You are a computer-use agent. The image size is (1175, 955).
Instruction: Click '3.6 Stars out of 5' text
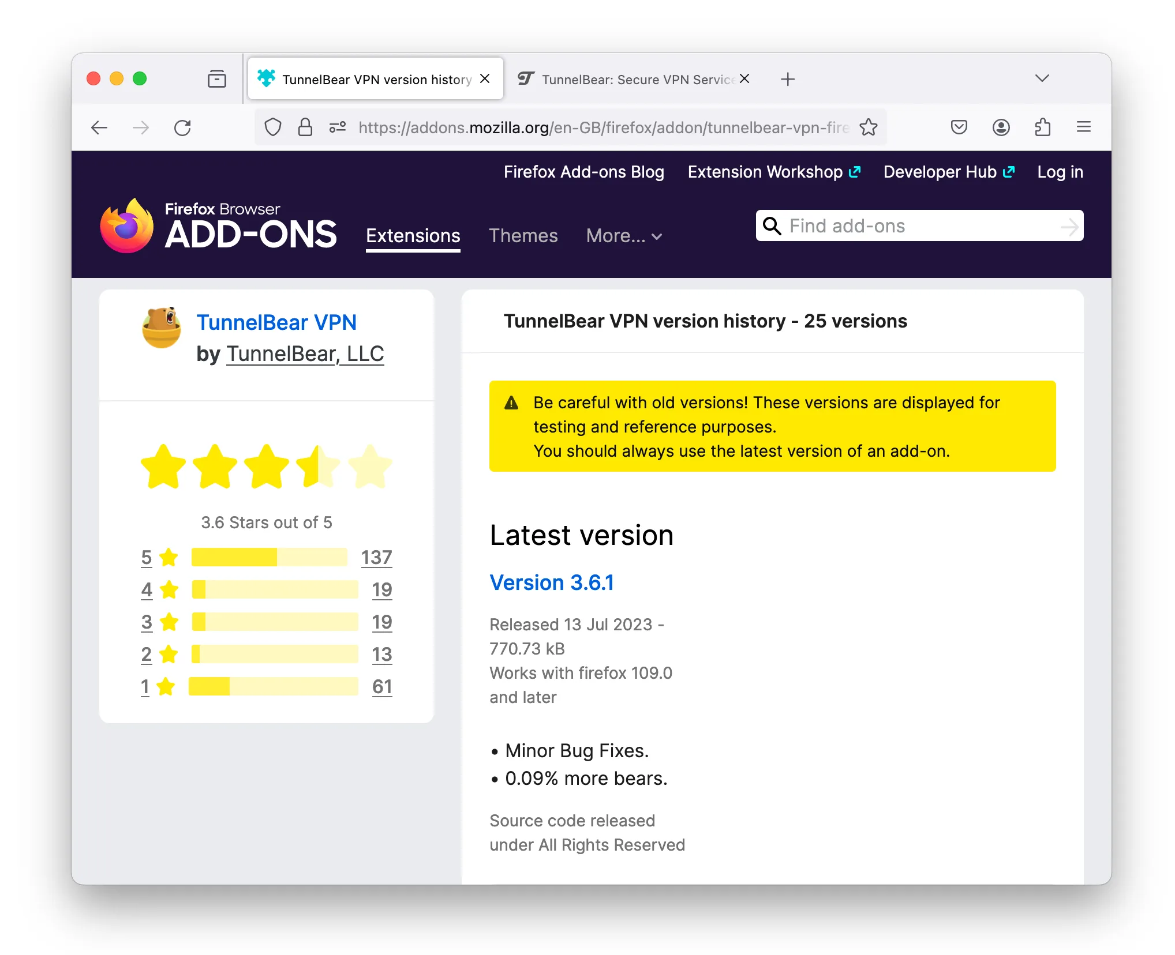(x=267, y=522)
